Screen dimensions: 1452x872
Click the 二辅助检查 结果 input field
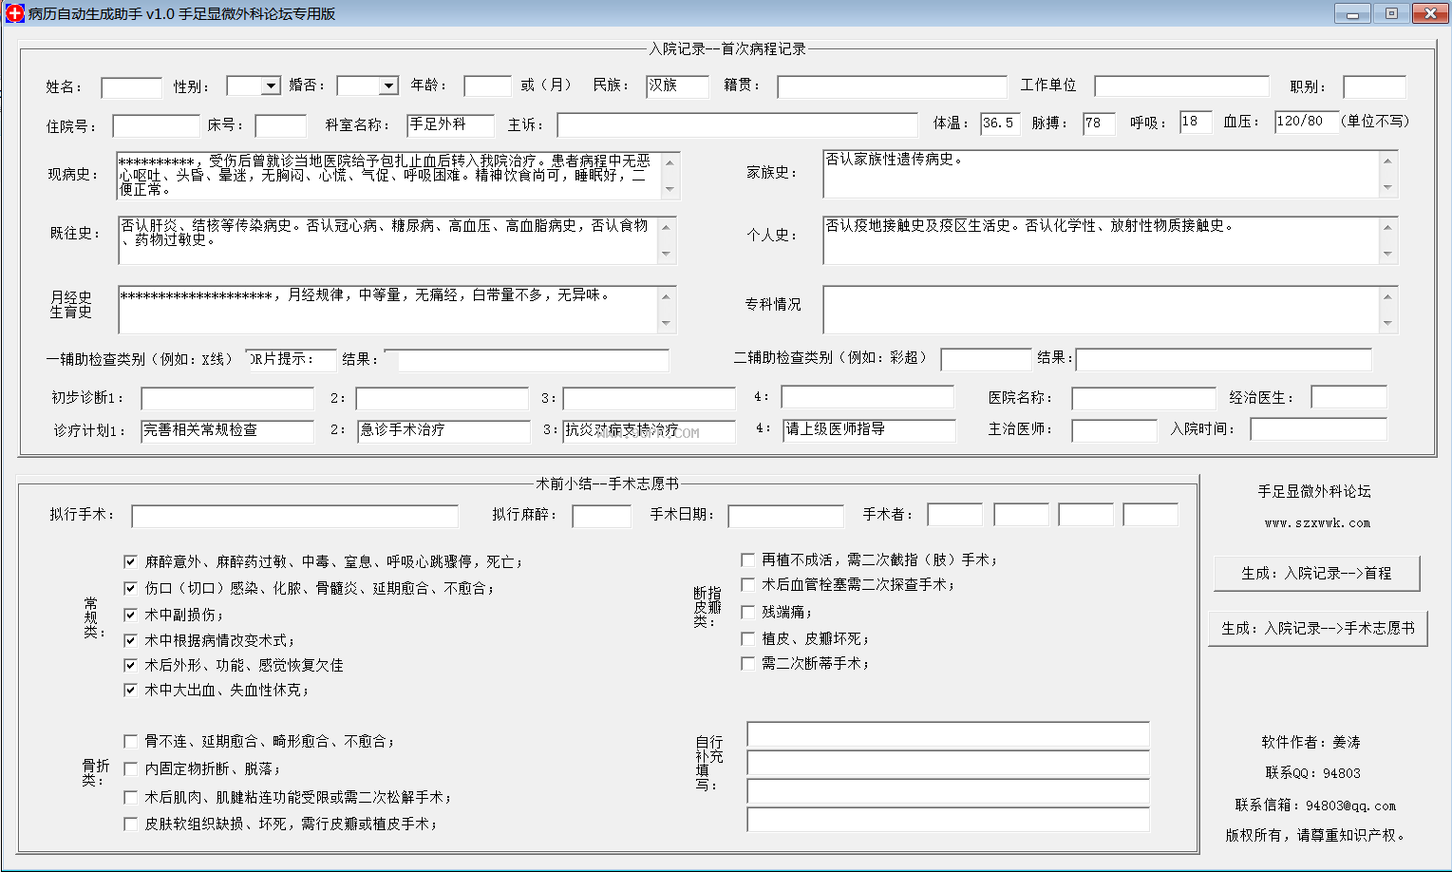click(1223, 359)
